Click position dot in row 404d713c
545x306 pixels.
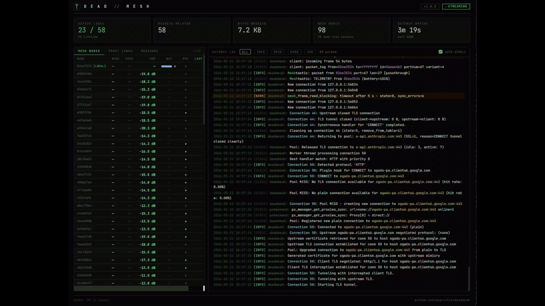pos(186,175)
